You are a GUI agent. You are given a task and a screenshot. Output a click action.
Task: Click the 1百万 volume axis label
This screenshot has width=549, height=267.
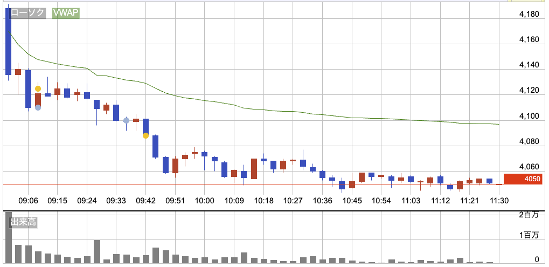point(529,236)
